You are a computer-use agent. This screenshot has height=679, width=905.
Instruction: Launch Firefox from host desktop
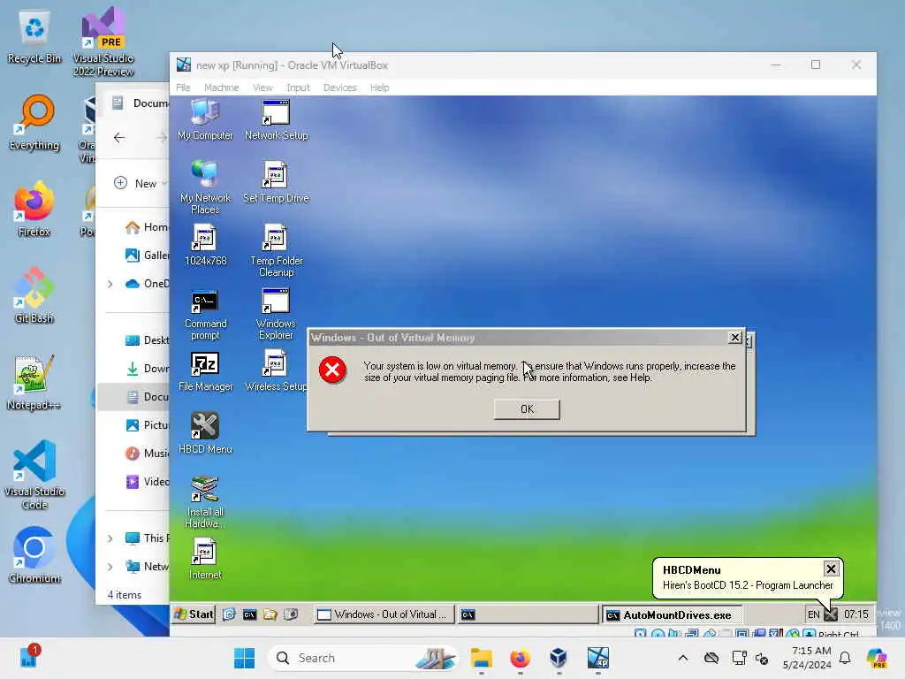tap(34, 209)
